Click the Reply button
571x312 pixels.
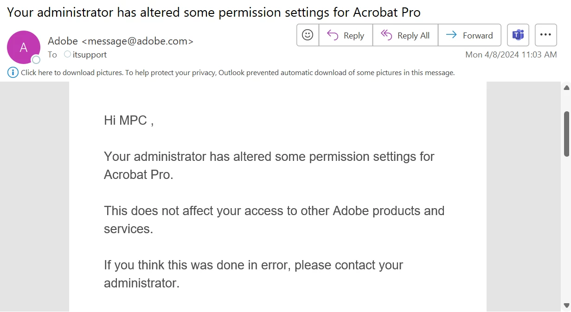click(346, 35)
